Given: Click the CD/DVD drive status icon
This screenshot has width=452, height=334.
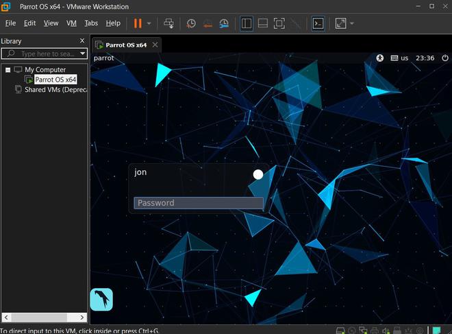Looking at the screenshot, I should click(352, 331).
